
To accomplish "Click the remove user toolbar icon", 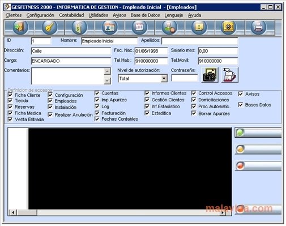I will (x=169, y=28).
